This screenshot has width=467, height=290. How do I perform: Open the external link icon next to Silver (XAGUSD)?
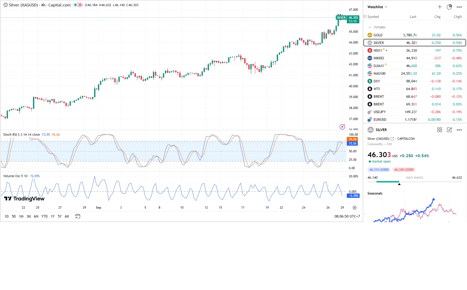click(x=392, y=139)
